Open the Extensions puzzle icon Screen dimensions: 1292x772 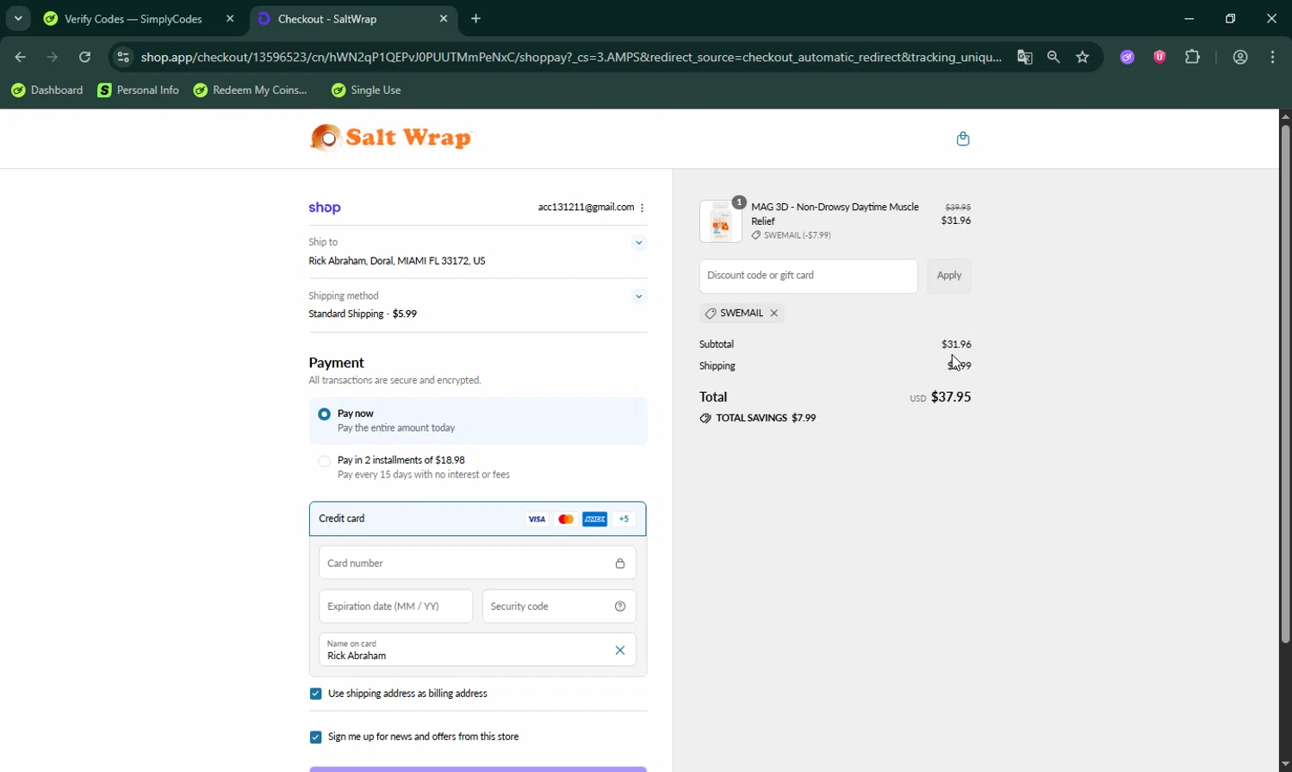(1193, 57)
